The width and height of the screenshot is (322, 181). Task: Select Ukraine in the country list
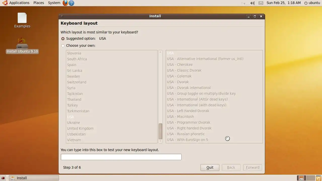coord(112,123)
